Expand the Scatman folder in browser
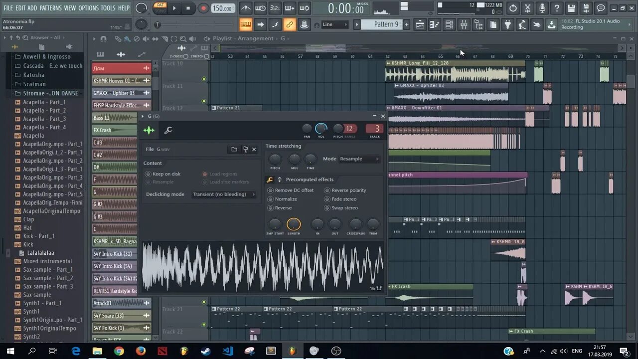638x359 pixels. pyautogui.click(x=29, y=84)
